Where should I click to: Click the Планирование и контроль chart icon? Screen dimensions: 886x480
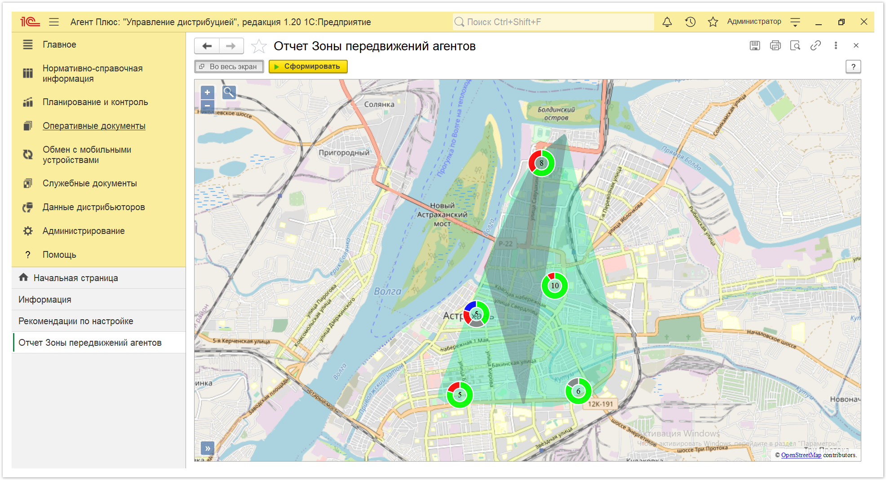click(x=28, y=102)
